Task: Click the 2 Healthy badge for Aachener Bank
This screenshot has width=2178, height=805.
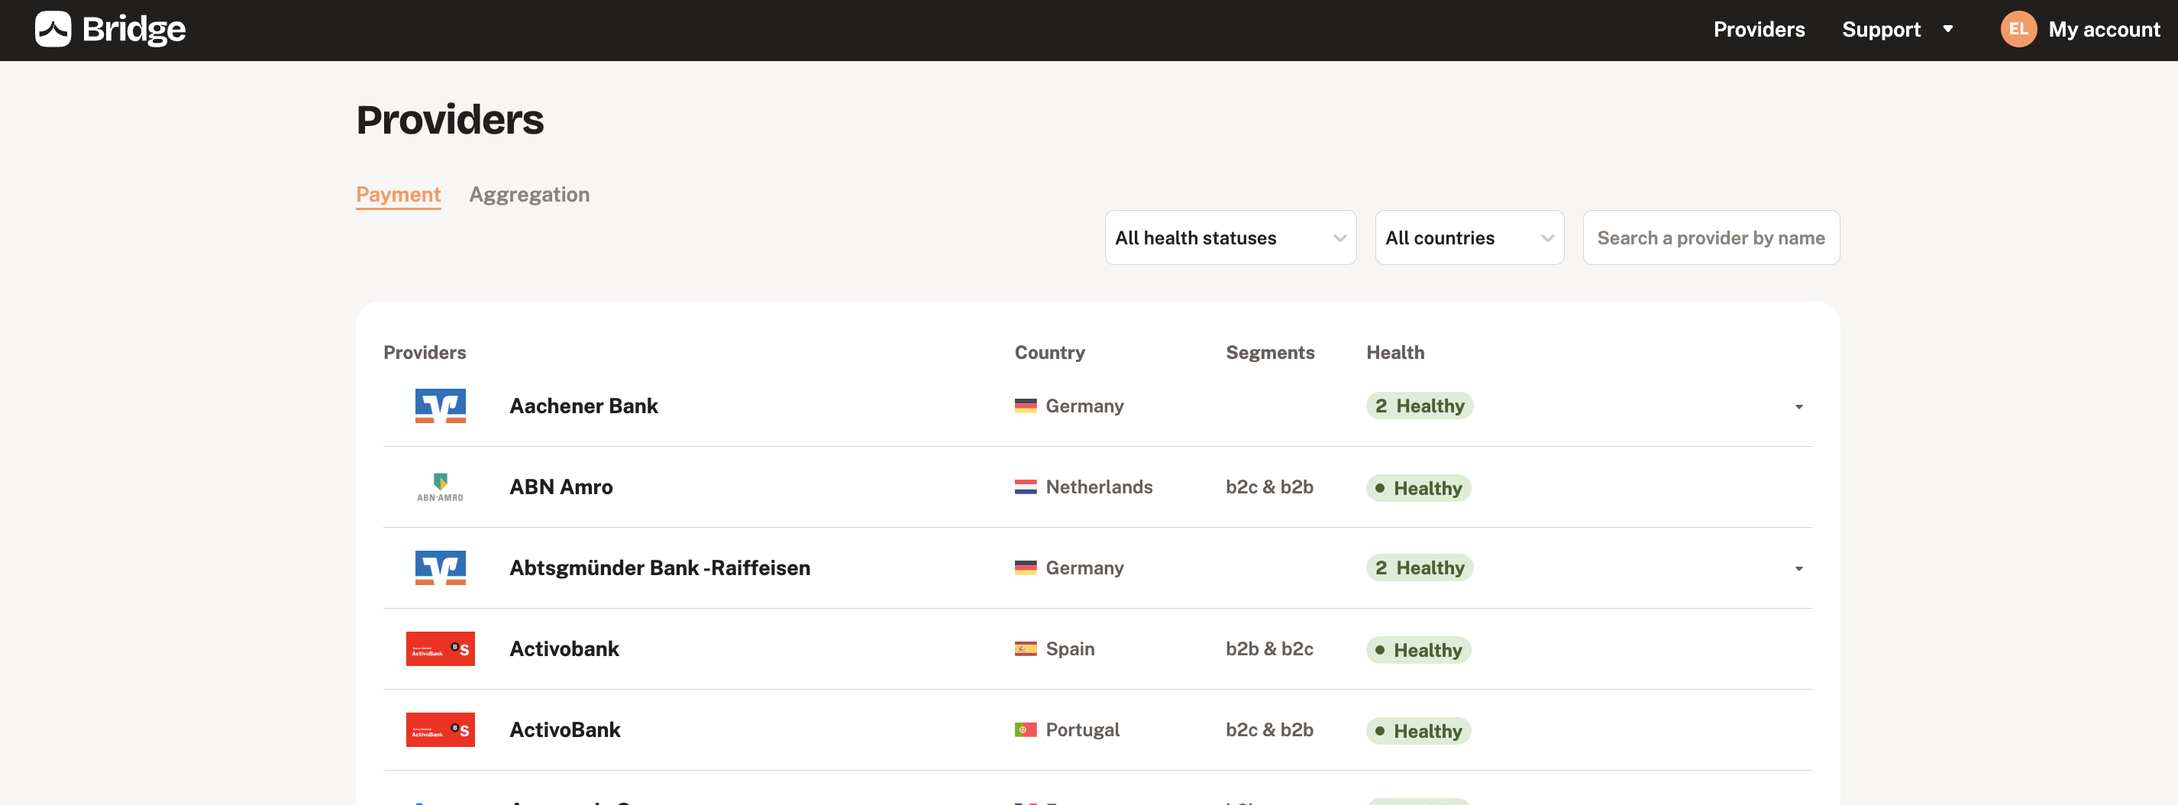Action: 1419,406
